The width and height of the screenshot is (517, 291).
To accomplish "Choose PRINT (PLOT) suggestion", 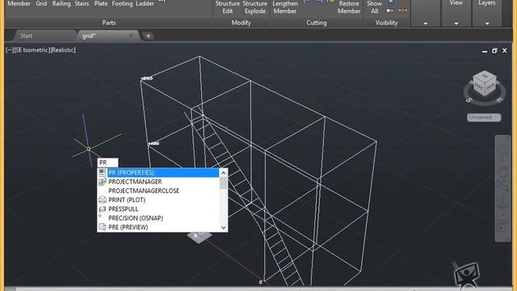I will pos(158,200).
